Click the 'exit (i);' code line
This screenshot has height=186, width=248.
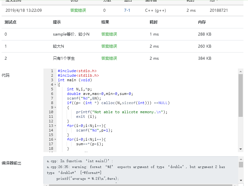[x=86, y=117]
